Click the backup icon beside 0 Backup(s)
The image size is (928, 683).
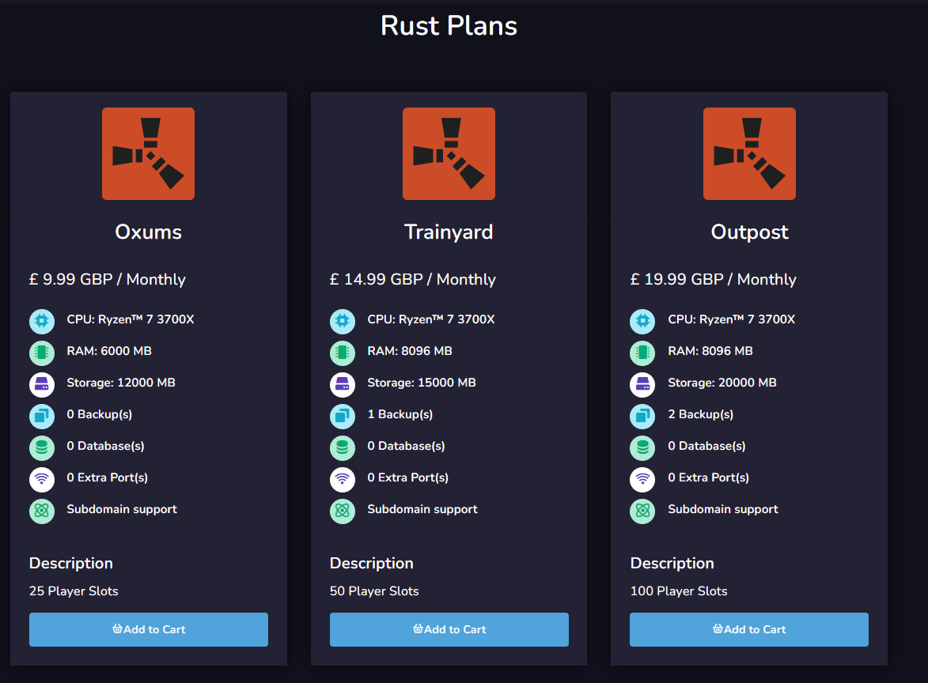point(42,417)
